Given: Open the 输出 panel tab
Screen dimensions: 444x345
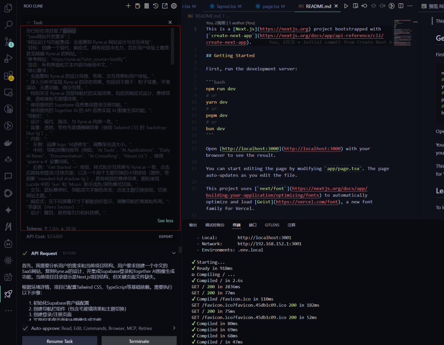Looking at the screenshot, I should pos(193,225).
